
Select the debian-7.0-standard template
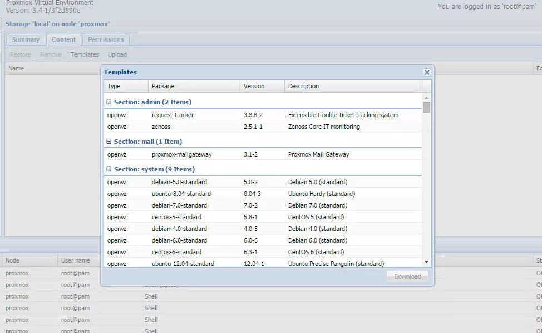[x=263, y=205]
